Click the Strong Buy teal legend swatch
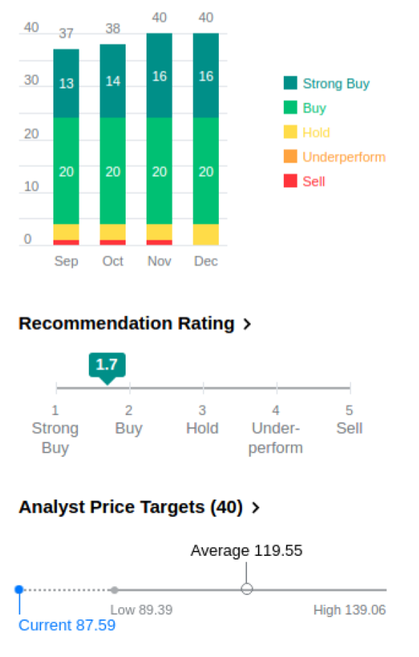This screenshot has height=657, width=419. (290, 83)
